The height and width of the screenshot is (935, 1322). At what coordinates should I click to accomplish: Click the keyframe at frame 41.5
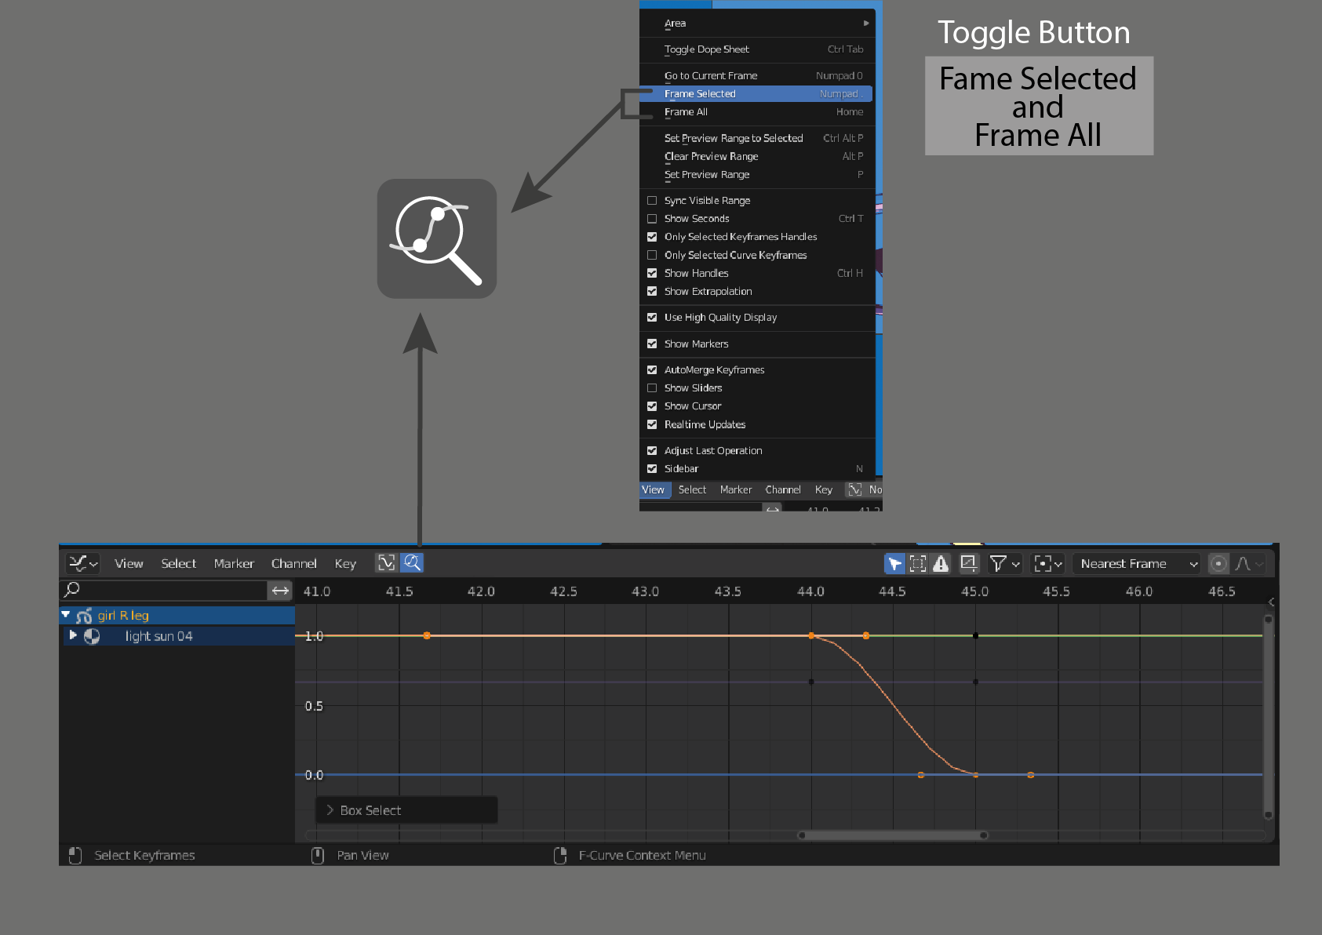(x=427, y=635)
